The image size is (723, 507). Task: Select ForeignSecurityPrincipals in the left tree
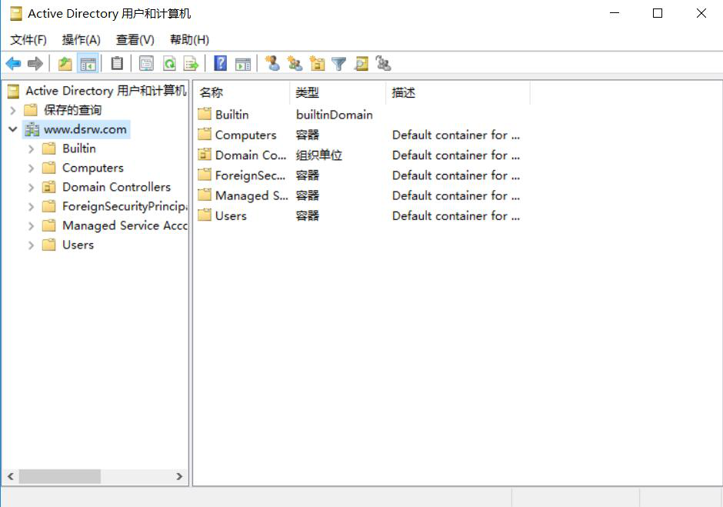pyautogui.click(x=125, y=206)
